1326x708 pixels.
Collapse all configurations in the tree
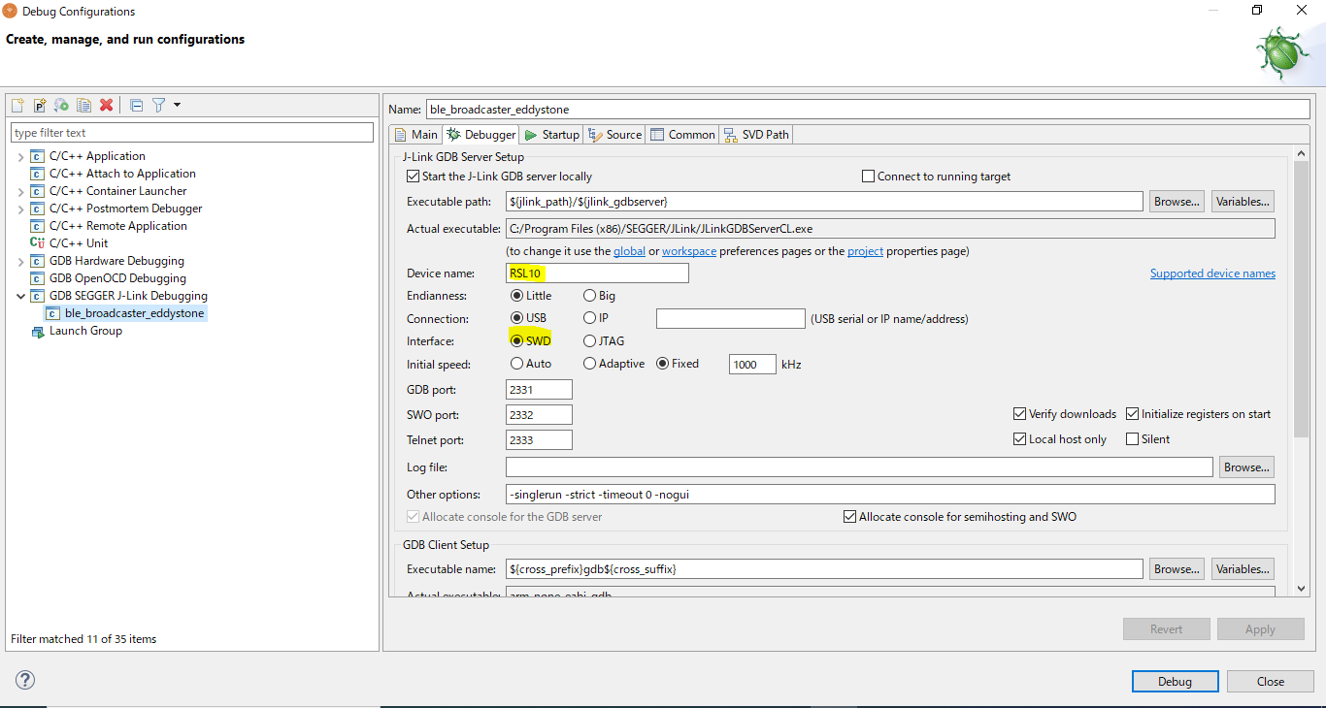(x=136, y=105)
